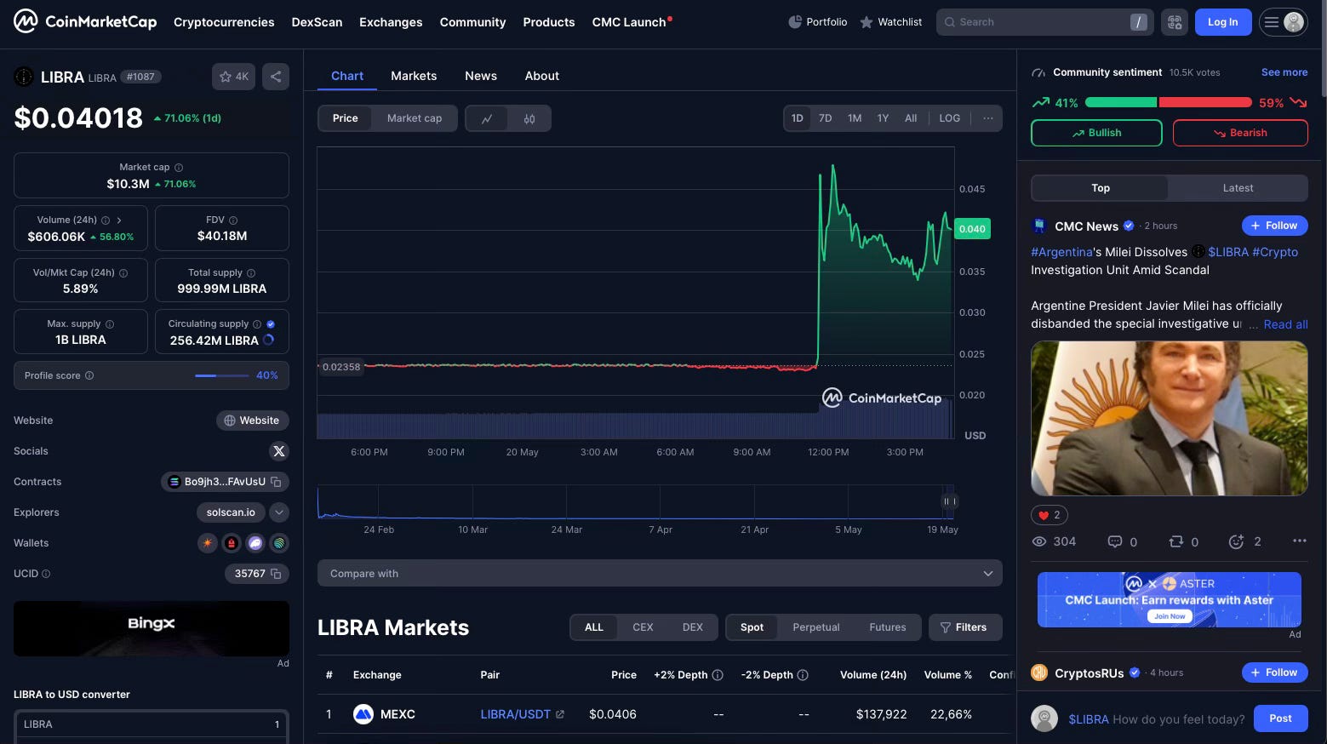1327x744 pixels.
Task: Click the third purple wallet icon
Action: pos(255,543)
